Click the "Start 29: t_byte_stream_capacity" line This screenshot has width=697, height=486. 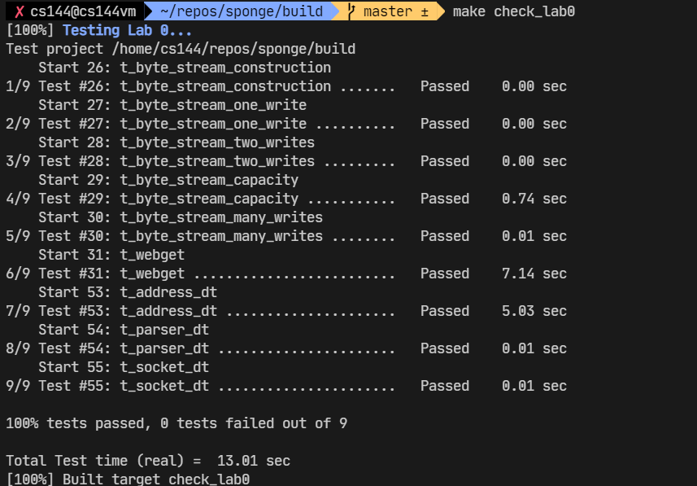click(x=168, y=180)
